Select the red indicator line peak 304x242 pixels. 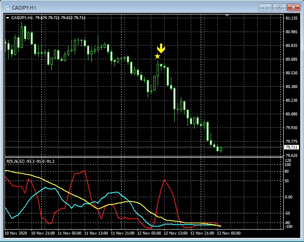(x=164, y=180)
